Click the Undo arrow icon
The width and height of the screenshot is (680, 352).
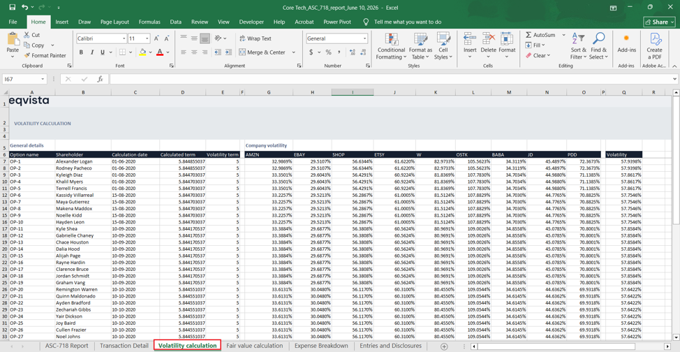pos(24,8)
